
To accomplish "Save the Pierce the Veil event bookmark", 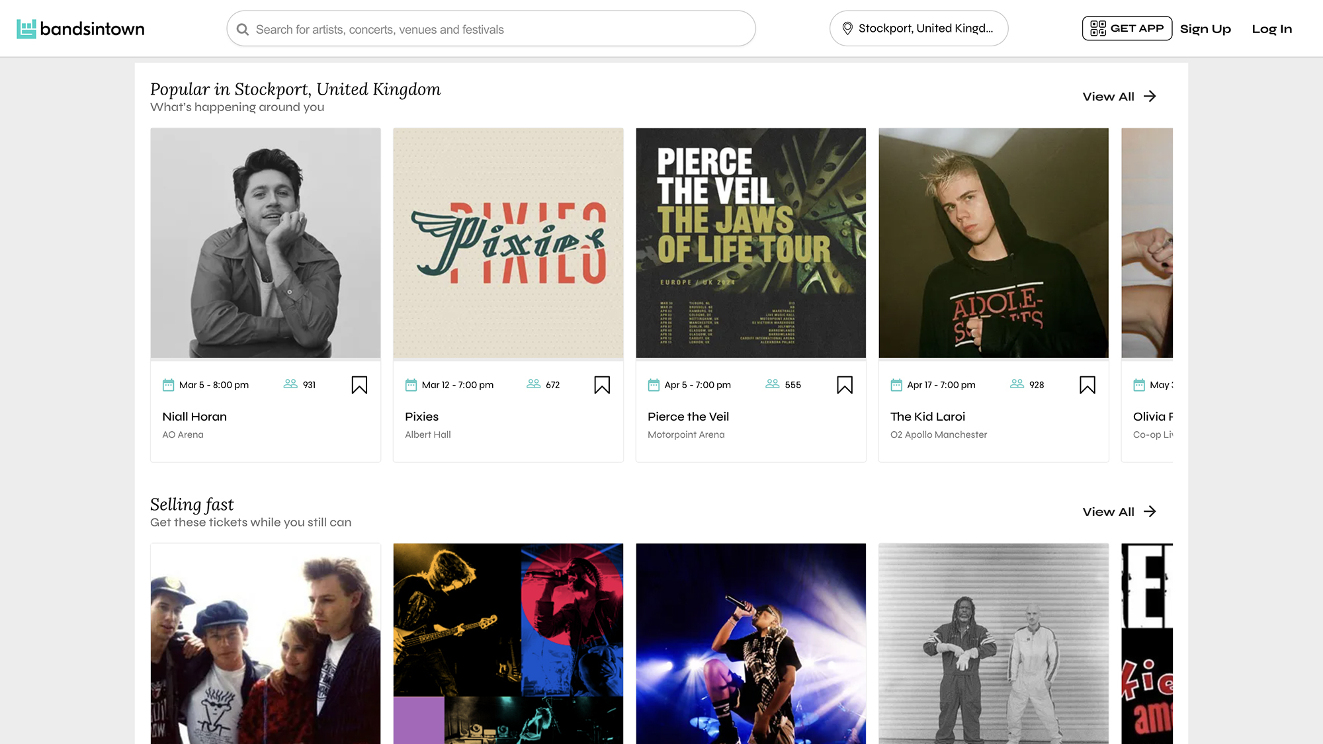I will [845, 385].
